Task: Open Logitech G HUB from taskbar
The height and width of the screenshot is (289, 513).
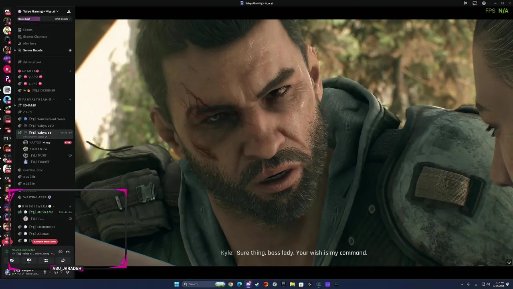Action: (x=310, y=284)
